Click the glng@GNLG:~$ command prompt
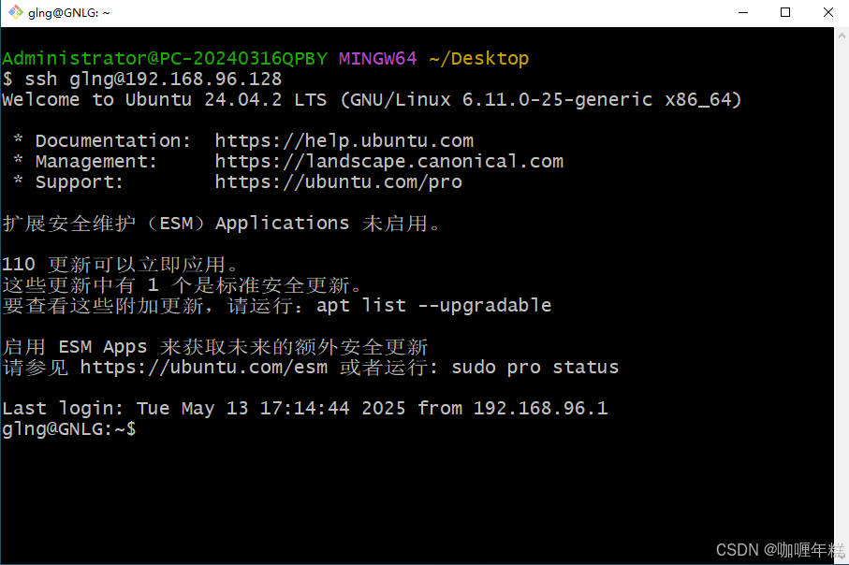This screenshot has width=849, height=565. 68,429
